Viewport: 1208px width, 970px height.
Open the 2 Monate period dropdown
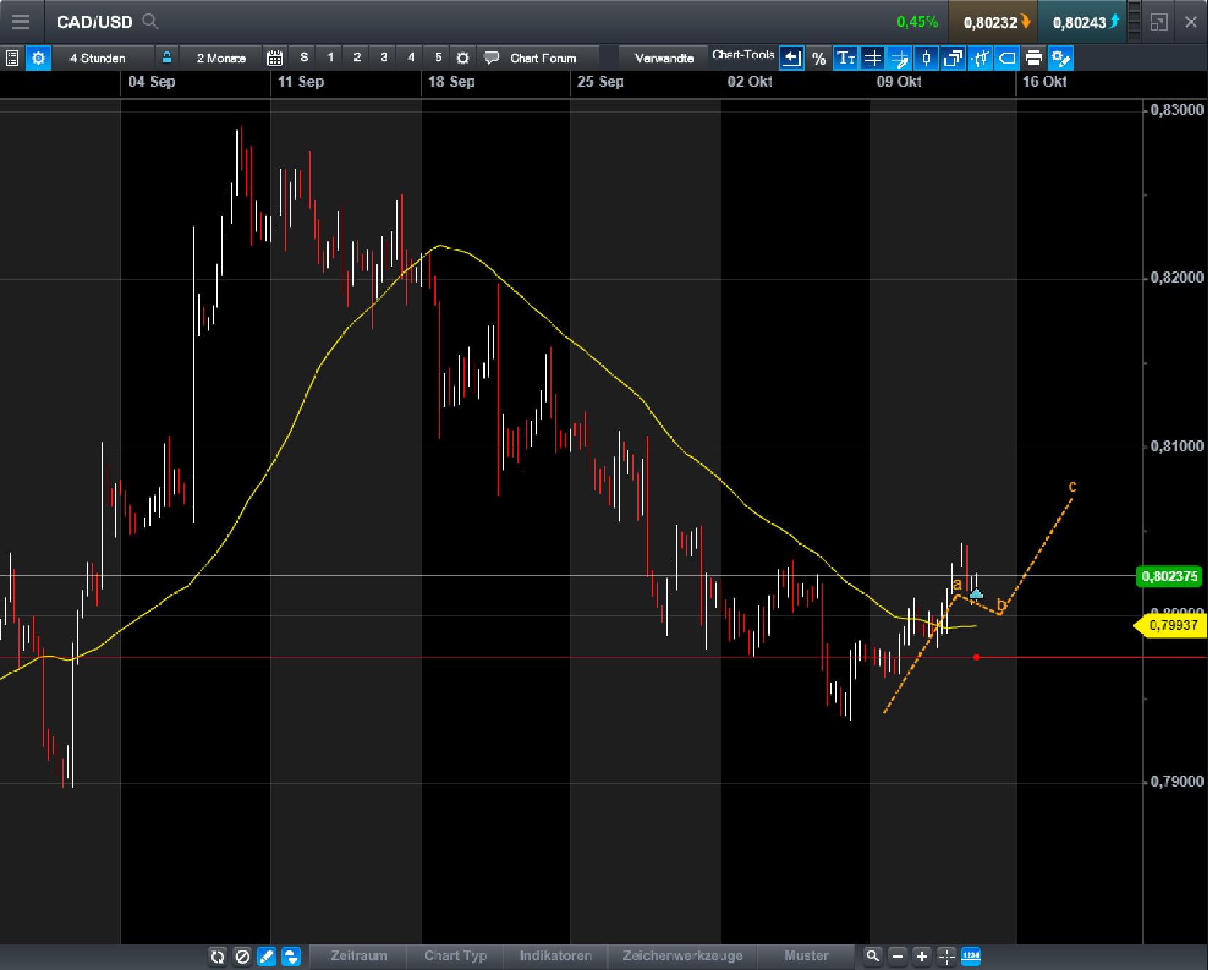219,57
